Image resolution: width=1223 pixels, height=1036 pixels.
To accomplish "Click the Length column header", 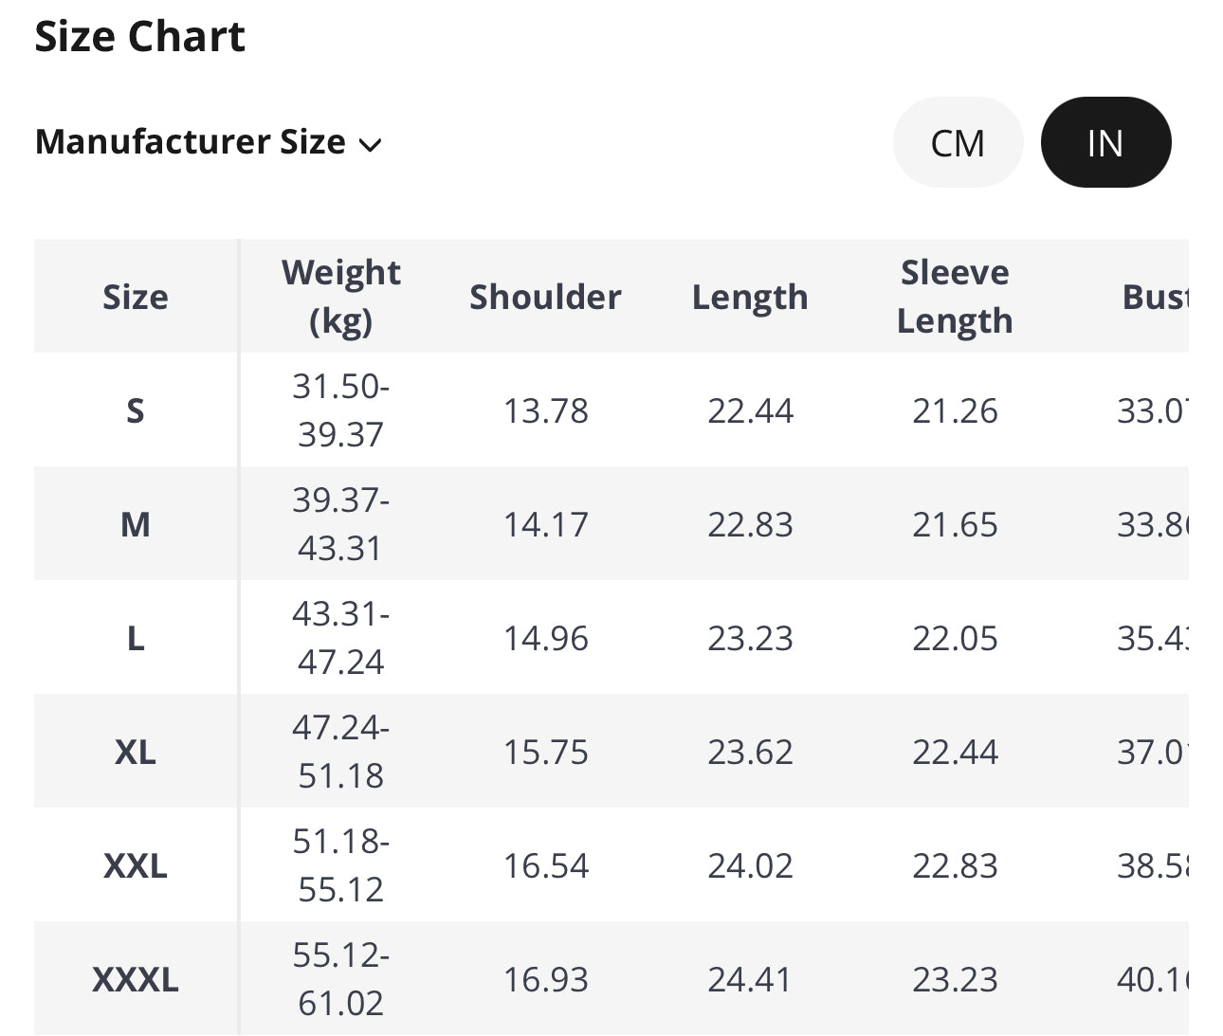I will point(750,297).
